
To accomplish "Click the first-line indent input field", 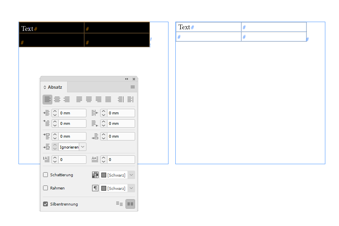I will pyautogui.click(x=72, y=124).
